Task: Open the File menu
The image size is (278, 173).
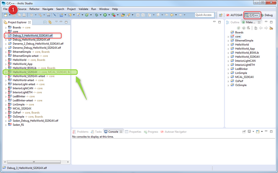Action: point(6,9)
